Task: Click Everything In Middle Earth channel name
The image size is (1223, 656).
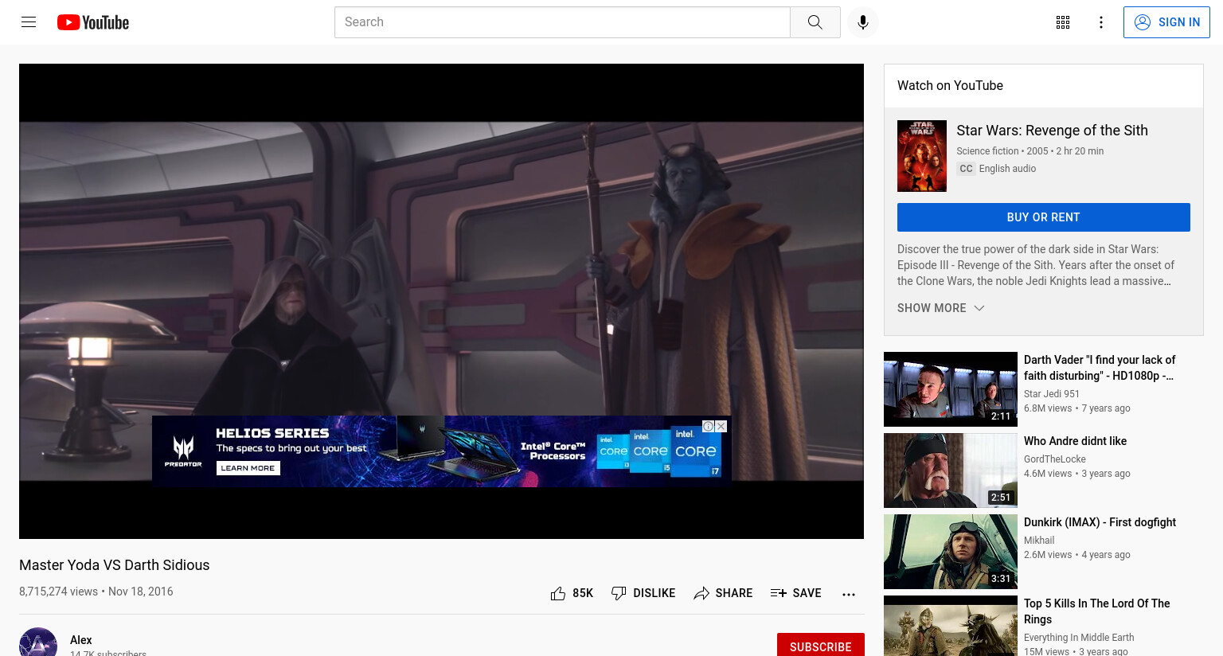Action: 1079,638
